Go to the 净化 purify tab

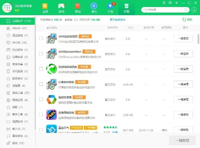click(x=94, y=8)
